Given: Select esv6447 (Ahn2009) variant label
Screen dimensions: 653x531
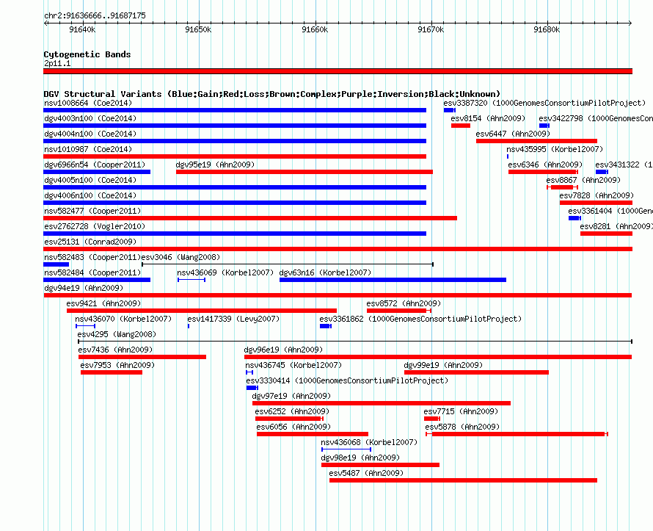Looking at the screenshot, I should (513, 134).
